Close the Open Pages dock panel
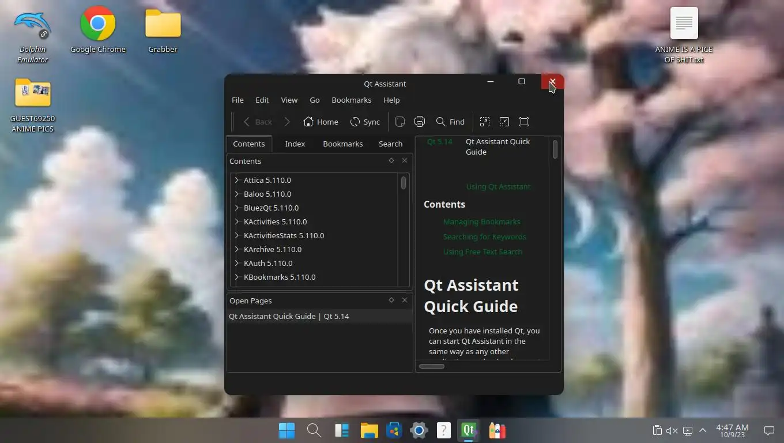Viewport: 784px width, 443px height. coord(405,300)
